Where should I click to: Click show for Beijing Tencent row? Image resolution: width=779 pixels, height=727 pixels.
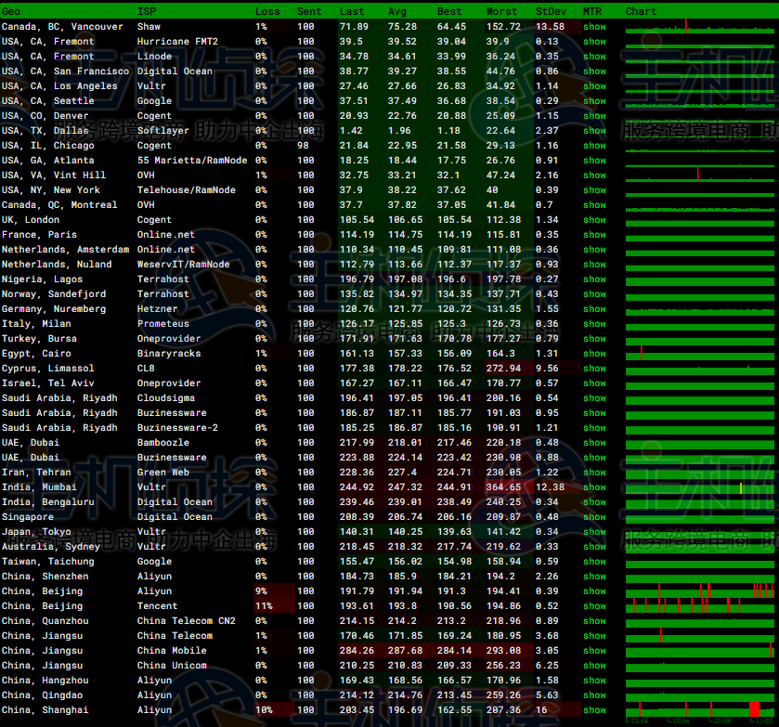(x=594, y=606)
